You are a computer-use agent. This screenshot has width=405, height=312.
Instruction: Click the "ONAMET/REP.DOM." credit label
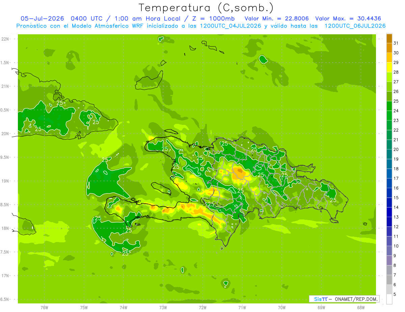[x=356, y=299]
